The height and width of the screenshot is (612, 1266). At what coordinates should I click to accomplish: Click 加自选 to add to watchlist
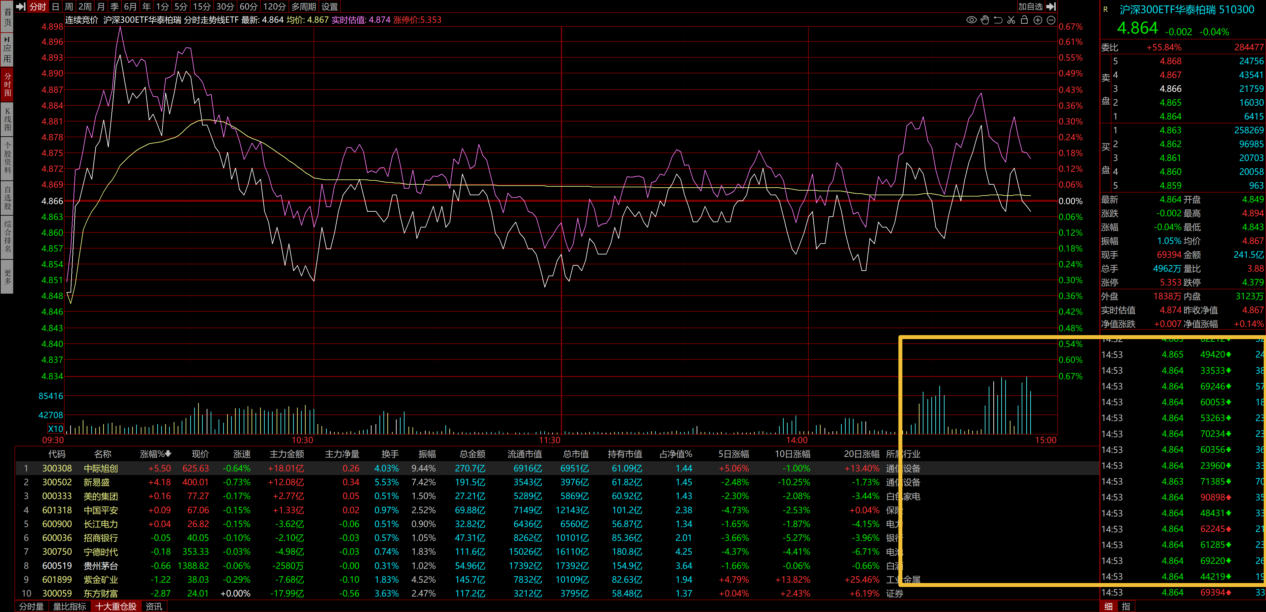click(1030, 6)
